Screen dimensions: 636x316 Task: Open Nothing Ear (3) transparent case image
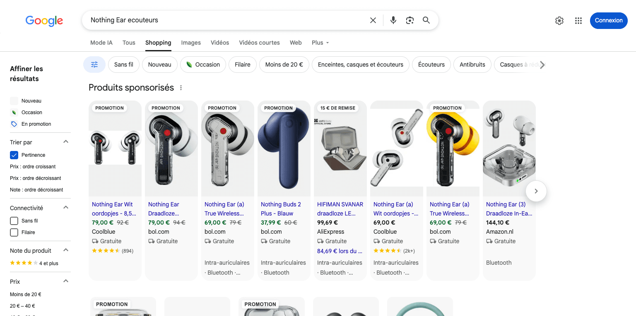(x=509, y=148)
